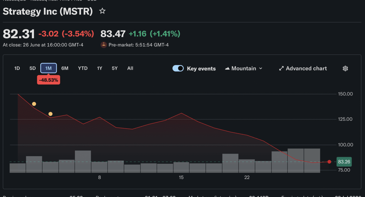Click the 150.00 axis label

345,94
